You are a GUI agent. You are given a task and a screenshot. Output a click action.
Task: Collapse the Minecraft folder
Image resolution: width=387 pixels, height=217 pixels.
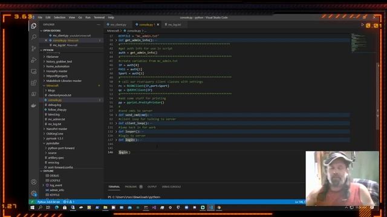[53, 86]
